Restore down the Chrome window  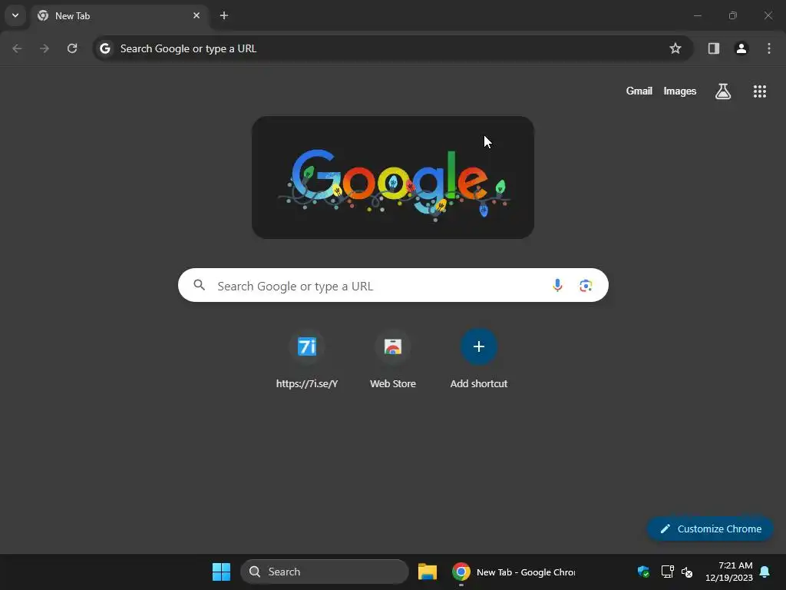733,15
